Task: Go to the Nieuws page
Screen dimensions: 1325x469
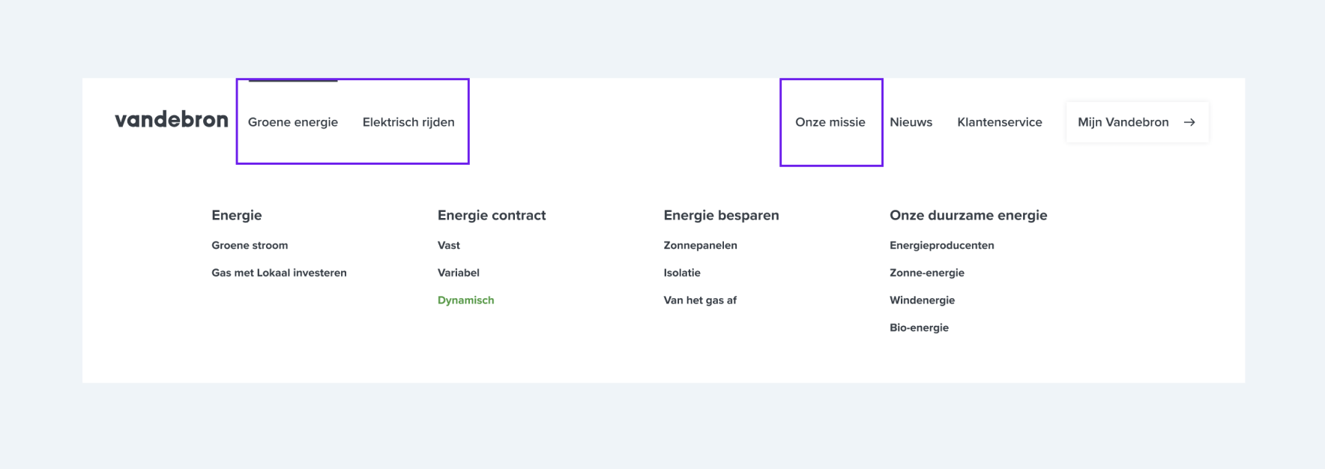Action: [911, 122]
